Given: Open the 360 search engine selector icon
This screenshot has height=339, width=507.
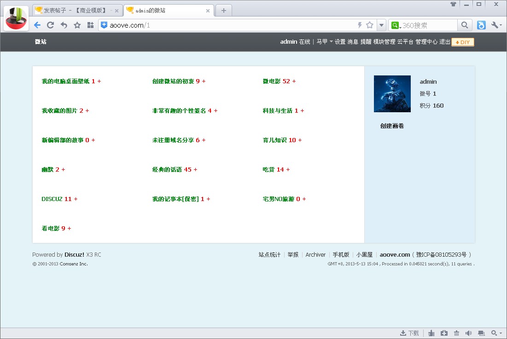Looking at the screenshot, I should coord(396,25).
